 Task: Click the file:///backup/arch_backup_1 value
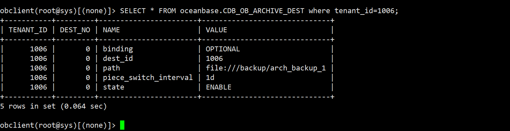tap(266, 68)
